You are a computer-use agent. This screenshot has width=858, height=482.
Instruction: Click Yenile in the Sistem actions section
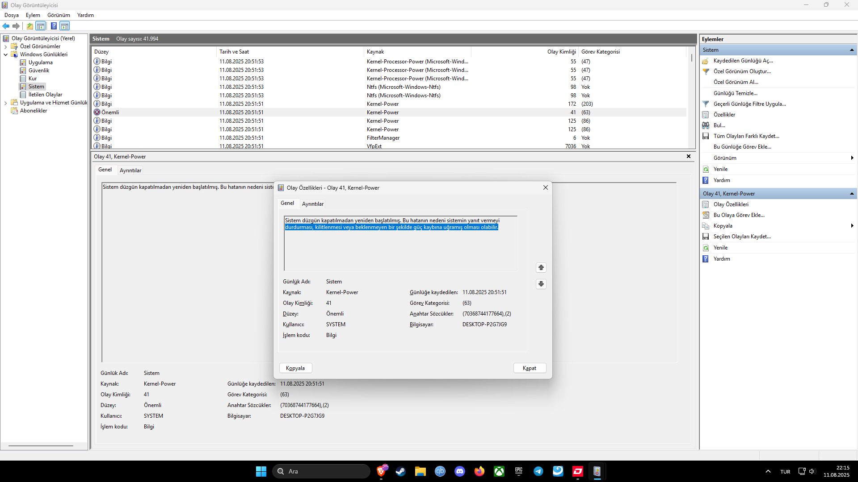pyautogui.click(x=720, y=169)
